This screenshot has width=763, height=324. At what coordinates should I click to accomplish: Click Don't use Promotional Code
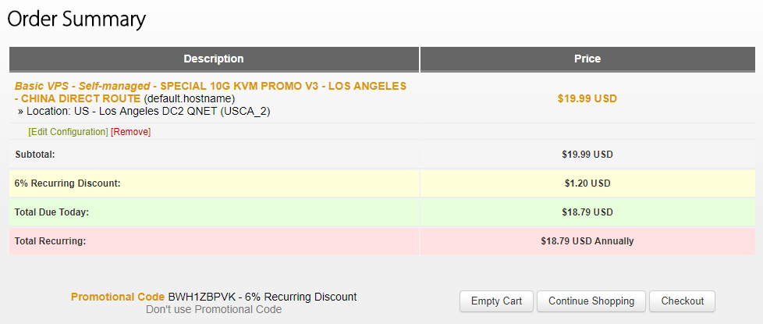coord(213,309)
